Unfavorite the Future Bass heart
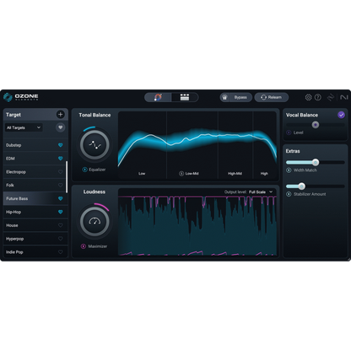Viewport: 351px width, 351px height. pos(60,198)
